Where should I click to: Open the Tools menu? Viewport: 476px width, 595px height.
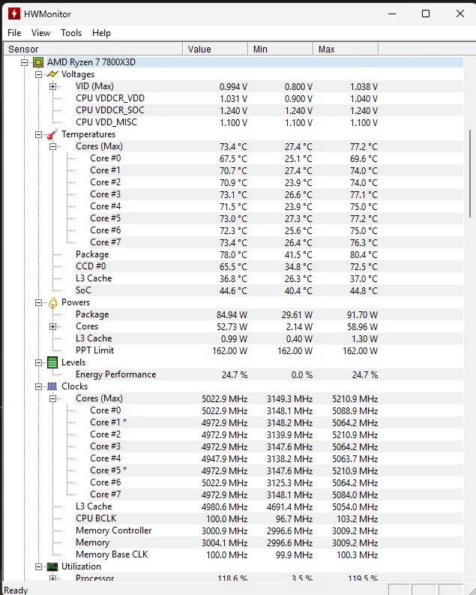point(71,33)
